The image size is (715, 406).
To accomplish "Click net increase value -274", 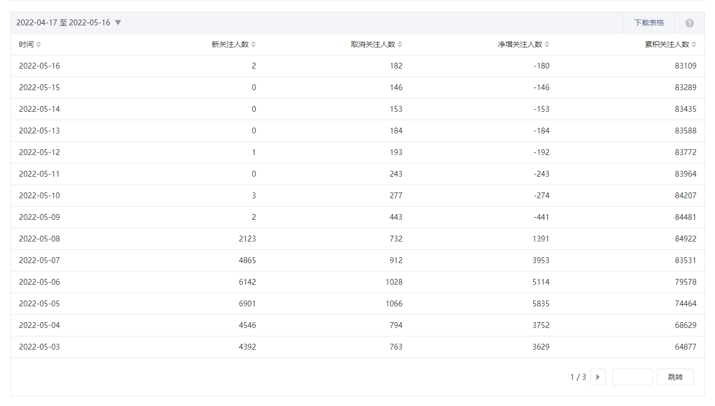I will (x=541, y=196).
